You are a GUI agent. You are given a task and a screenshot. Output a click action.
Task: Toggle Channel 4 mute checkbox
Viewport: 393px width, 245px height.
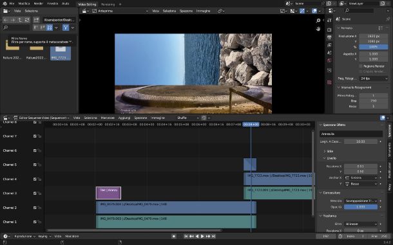coord(35,179)
